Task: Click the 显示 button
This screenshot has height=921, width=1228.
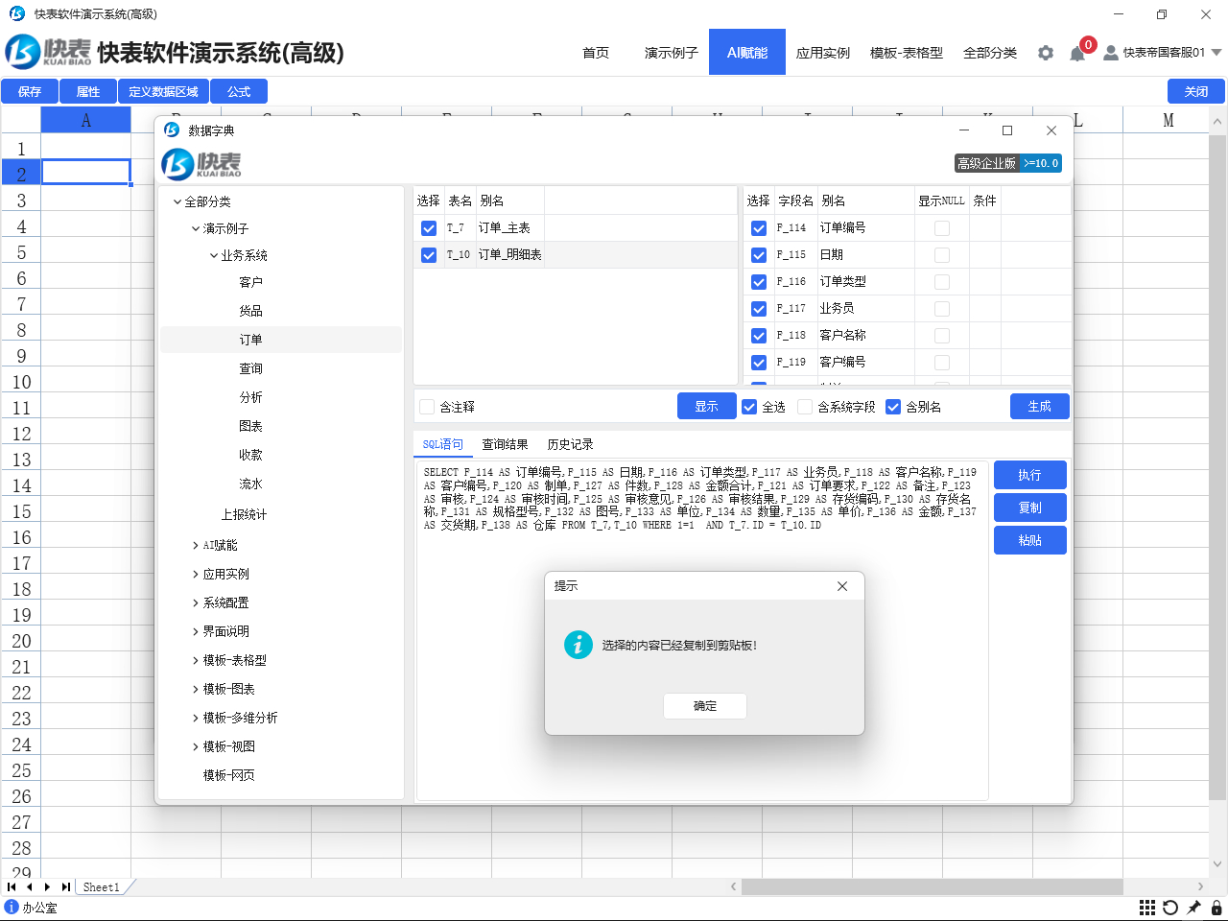Action: (x=707, y=406)
